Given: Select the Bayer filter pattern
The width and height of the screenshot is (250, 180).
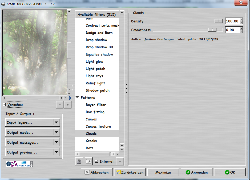Looking at the screenshot, I should click(x=97, y=105).
